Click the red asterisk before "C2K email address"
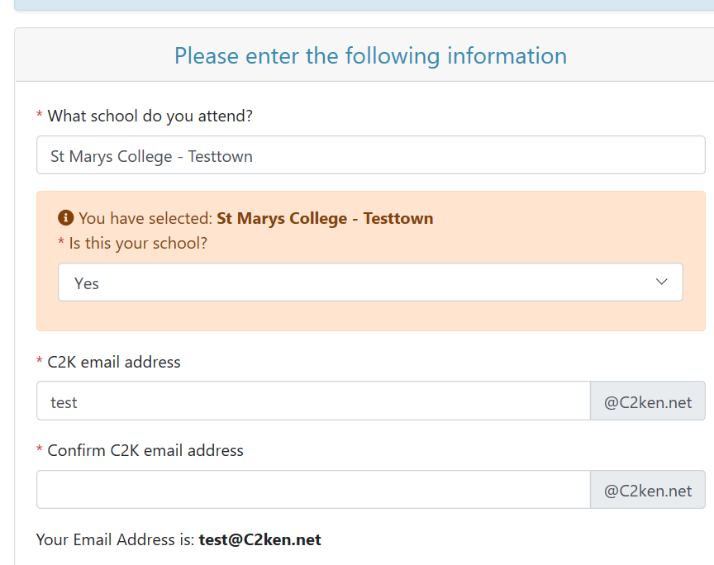The height and width of the screenshot is (565, 714). 40,363
